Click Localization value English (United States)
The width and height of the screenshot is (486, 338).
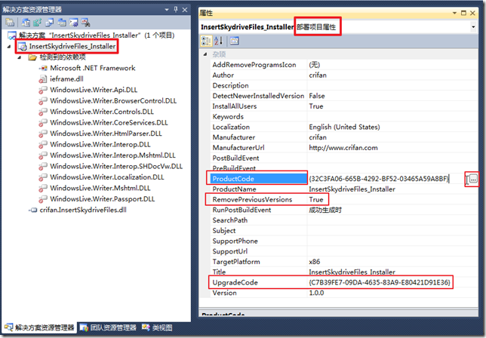click(x=344, y=127)
